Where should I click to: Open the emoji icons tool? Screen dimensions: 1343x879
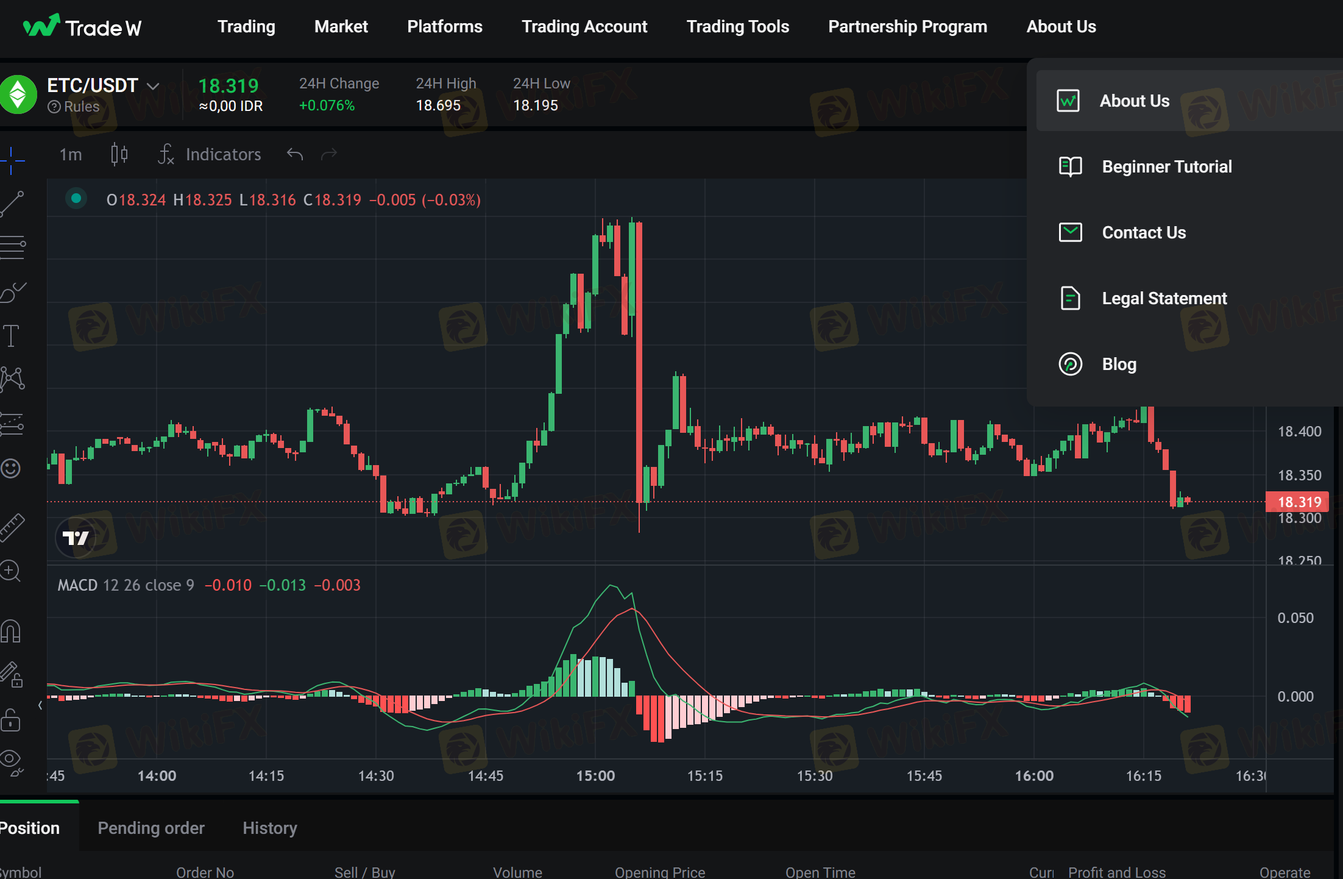point(12,468)
